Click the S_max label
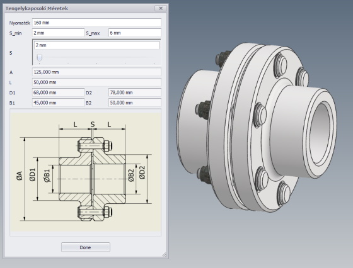Image resolution: width=353 pixels, height=268 pixels. pos(93,33)
